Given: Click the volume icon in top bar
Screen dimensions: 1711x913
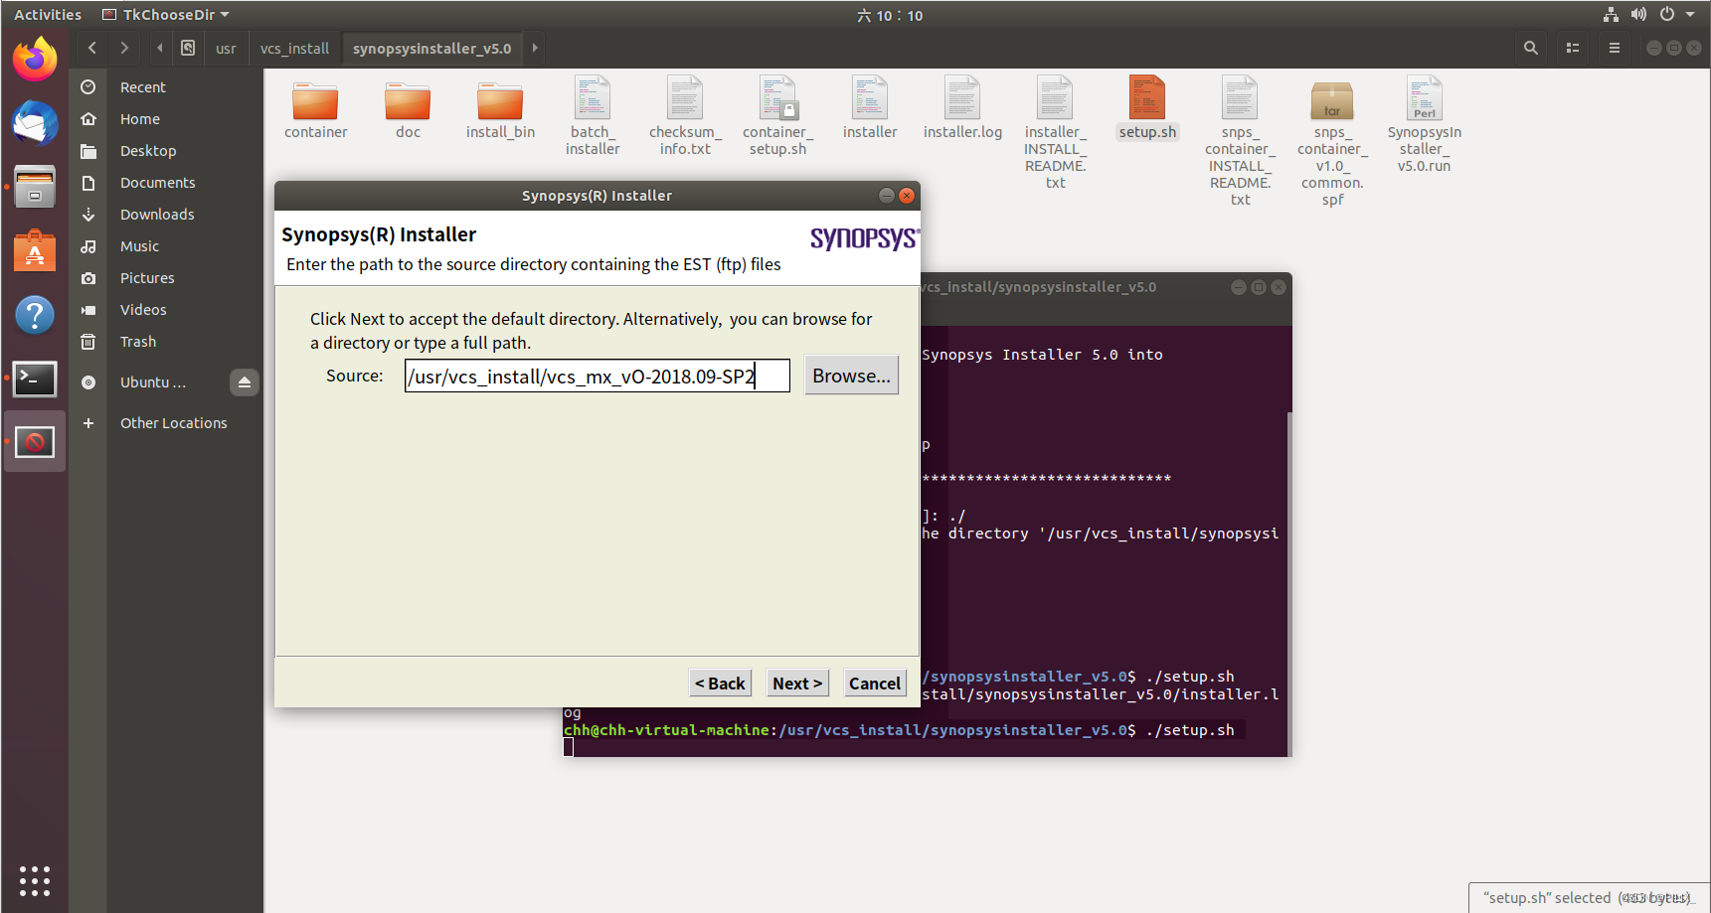Looking at the screenshot, I should [1638, 15].
